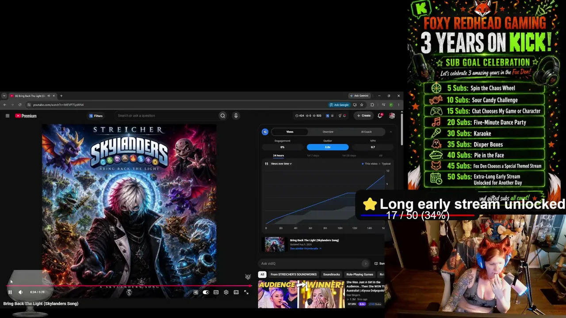
Task: Open vidIQ alerts bell in toolbar
Action: tap(345, 116)
